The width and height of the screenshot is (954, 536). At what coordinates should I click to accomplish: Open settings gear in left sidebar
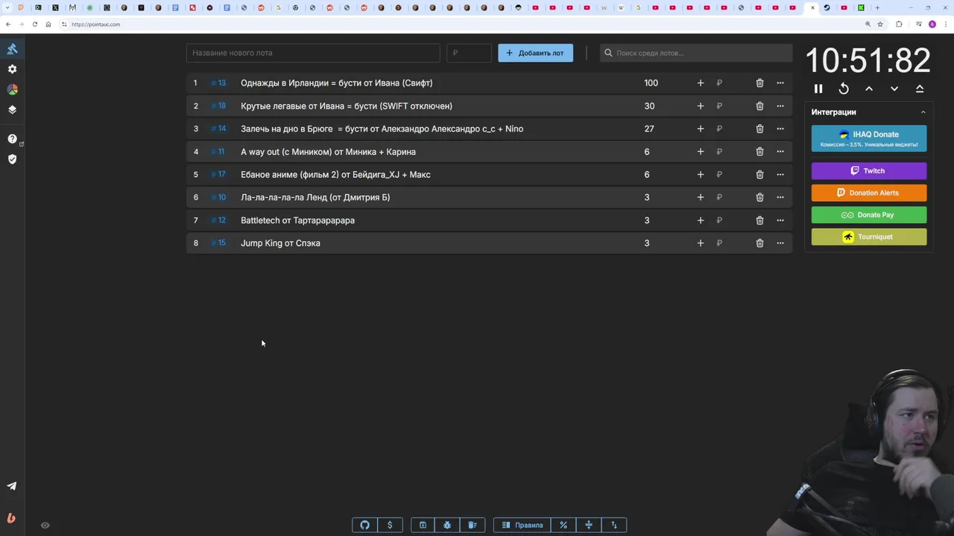point(12,68)
